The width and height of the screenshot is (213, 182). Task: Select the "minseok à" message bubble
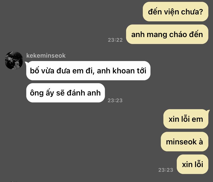(x=184, y=142)
